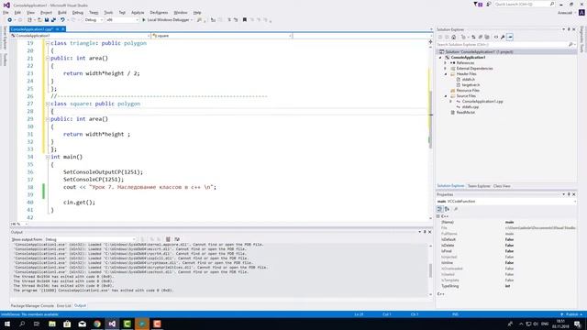This screenshot has height=330, width=587.
Task: Select Resource Files folder
Action: click(468, 91)
